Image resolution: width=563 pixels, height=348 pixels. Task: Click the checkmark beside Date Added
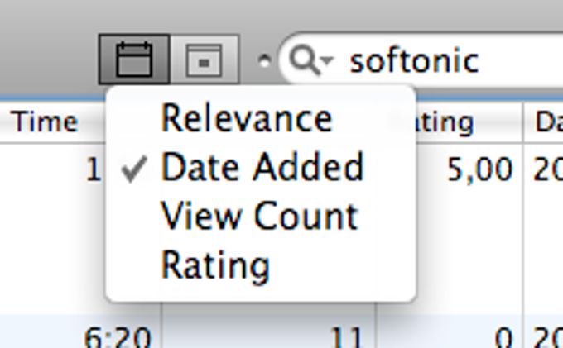pos(134,169)
